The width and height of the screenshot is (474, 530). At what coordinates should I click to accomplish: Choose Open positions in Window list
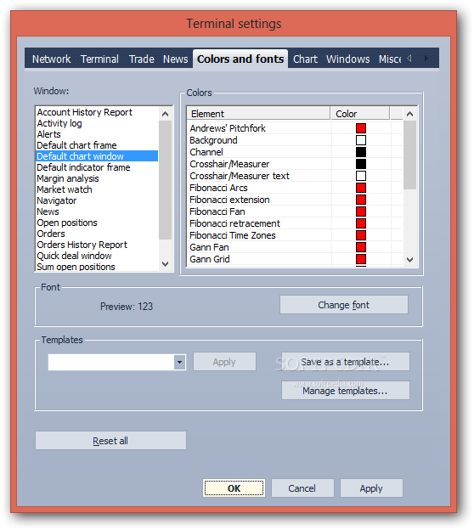pos(97,223)
